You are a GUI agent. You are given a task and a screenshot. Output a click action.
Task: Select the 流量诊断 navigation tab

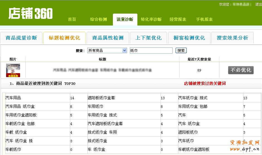pyautogui.click(x=125, y=19)
